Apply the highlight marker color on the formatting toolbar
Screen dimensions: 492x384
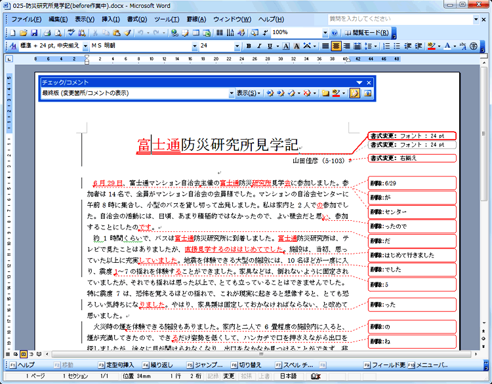[x=432, y=47]
